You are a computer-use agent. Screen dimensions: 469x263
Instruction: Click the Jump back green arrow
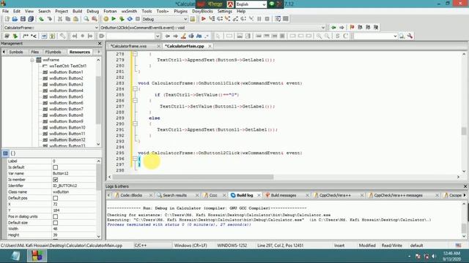(333, 28)
